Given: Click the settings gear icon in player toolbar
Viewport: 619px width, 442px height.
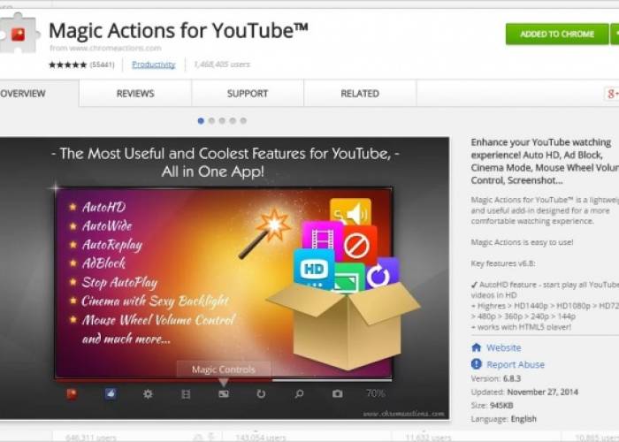Looking at the screenshot, I should coord(148,394).
